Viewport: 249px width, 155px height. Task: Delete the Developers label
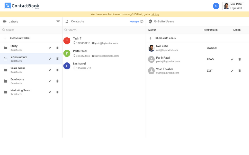click(x=58, y=81)
